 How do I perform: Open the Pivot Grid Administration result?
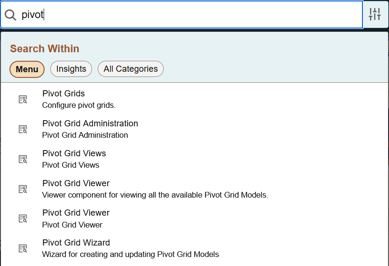[90, 123]
